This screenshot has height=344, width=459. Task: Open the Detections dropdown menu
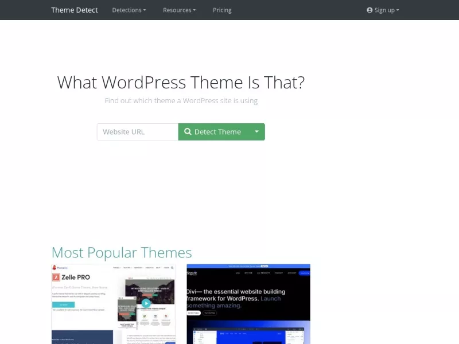(129, 10)
